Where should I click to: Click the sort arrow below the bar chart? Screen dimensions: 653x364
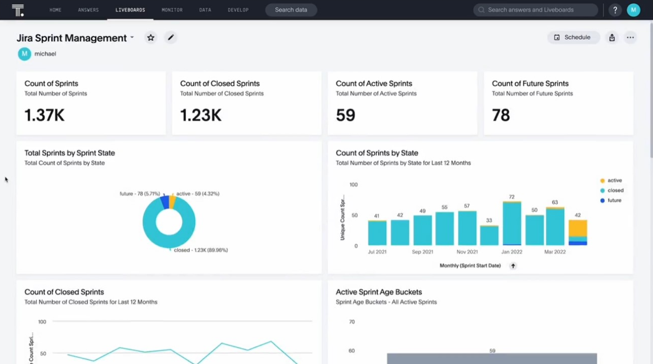513,266
